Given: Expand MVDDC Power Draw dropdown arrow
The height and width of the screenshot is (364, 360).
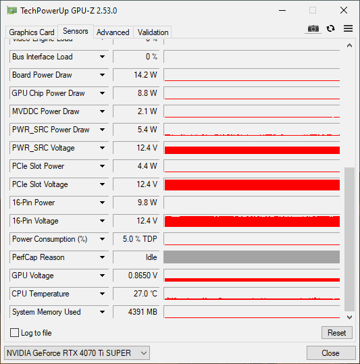Looking at the screenshot, I should [x=102, y=111].
